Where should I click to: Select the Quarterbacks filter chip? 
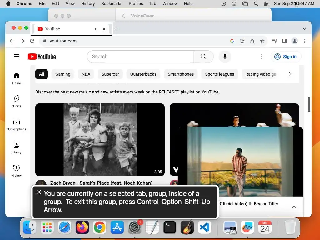(143, 74)
